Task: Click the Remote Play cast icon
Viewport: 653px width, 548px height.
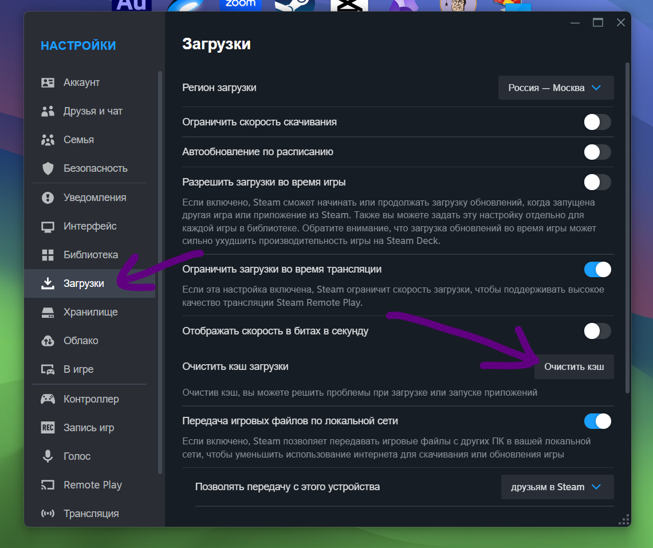Action: click(48, 485)
